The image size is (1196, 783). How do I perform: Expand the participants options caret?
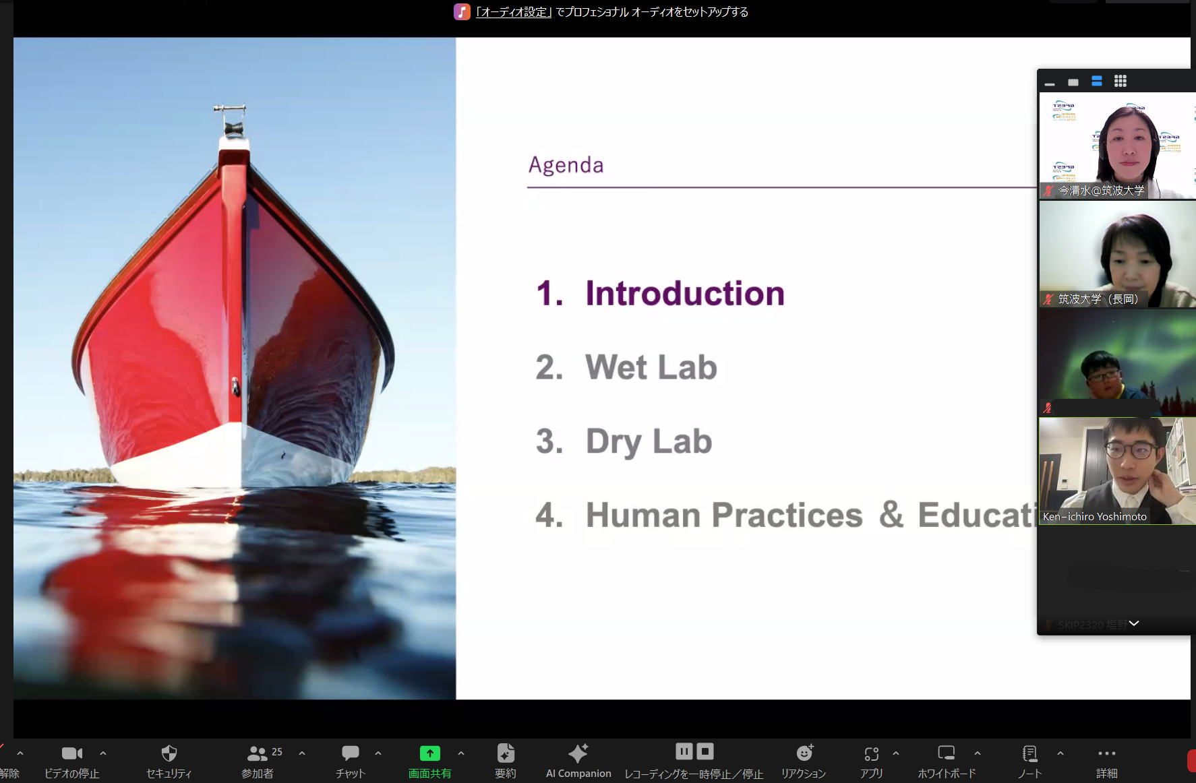click(302, 753)
